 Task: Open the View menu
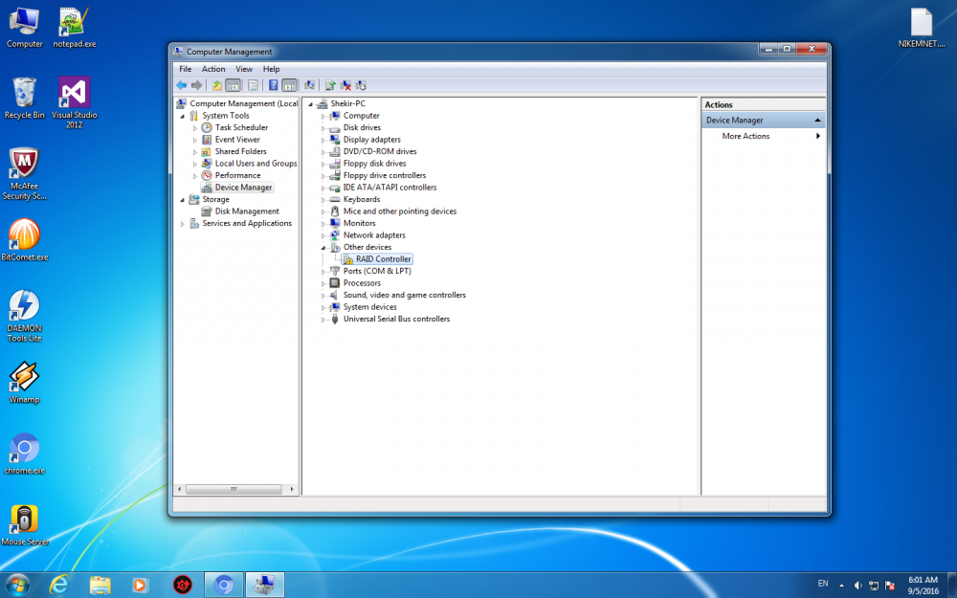tap(244, 69)
